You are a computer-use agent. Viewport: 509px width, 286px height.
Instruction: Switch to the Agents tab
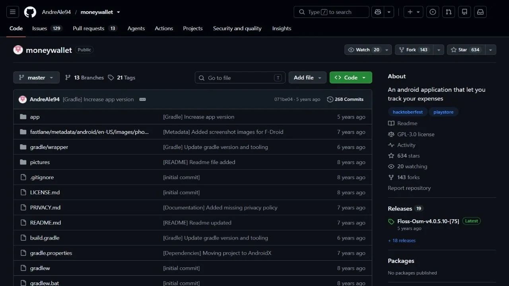tap(136, 28)
